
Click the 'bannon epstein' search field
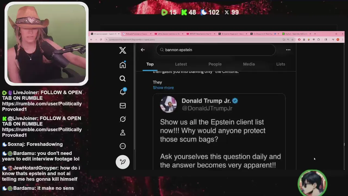216,50
